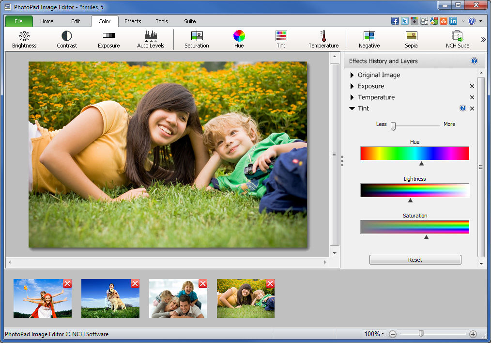This screenshot has width=491, height=343.
Task: Click the Hue color wheel icon
Action: (239, 36)
